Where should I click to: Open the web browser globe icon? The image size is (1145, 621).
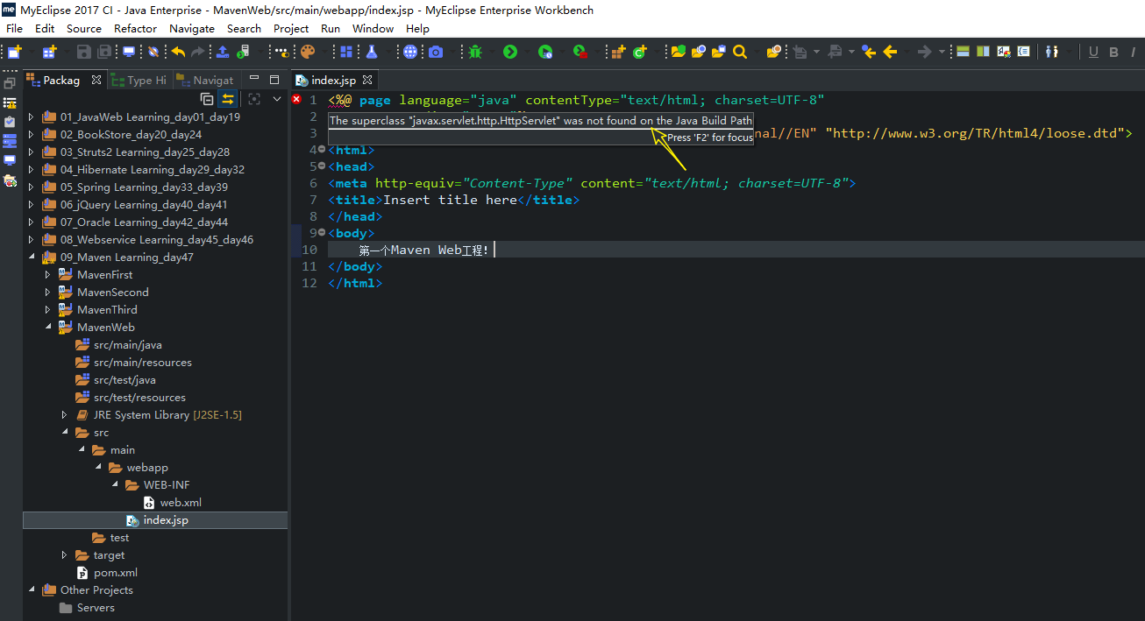point(410,52)
